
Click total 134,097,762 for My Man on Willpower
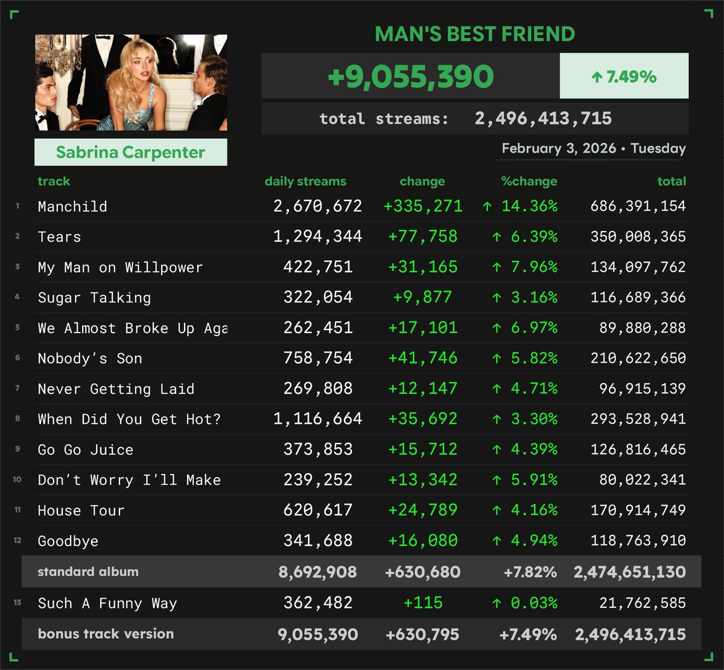coord(638,267)
